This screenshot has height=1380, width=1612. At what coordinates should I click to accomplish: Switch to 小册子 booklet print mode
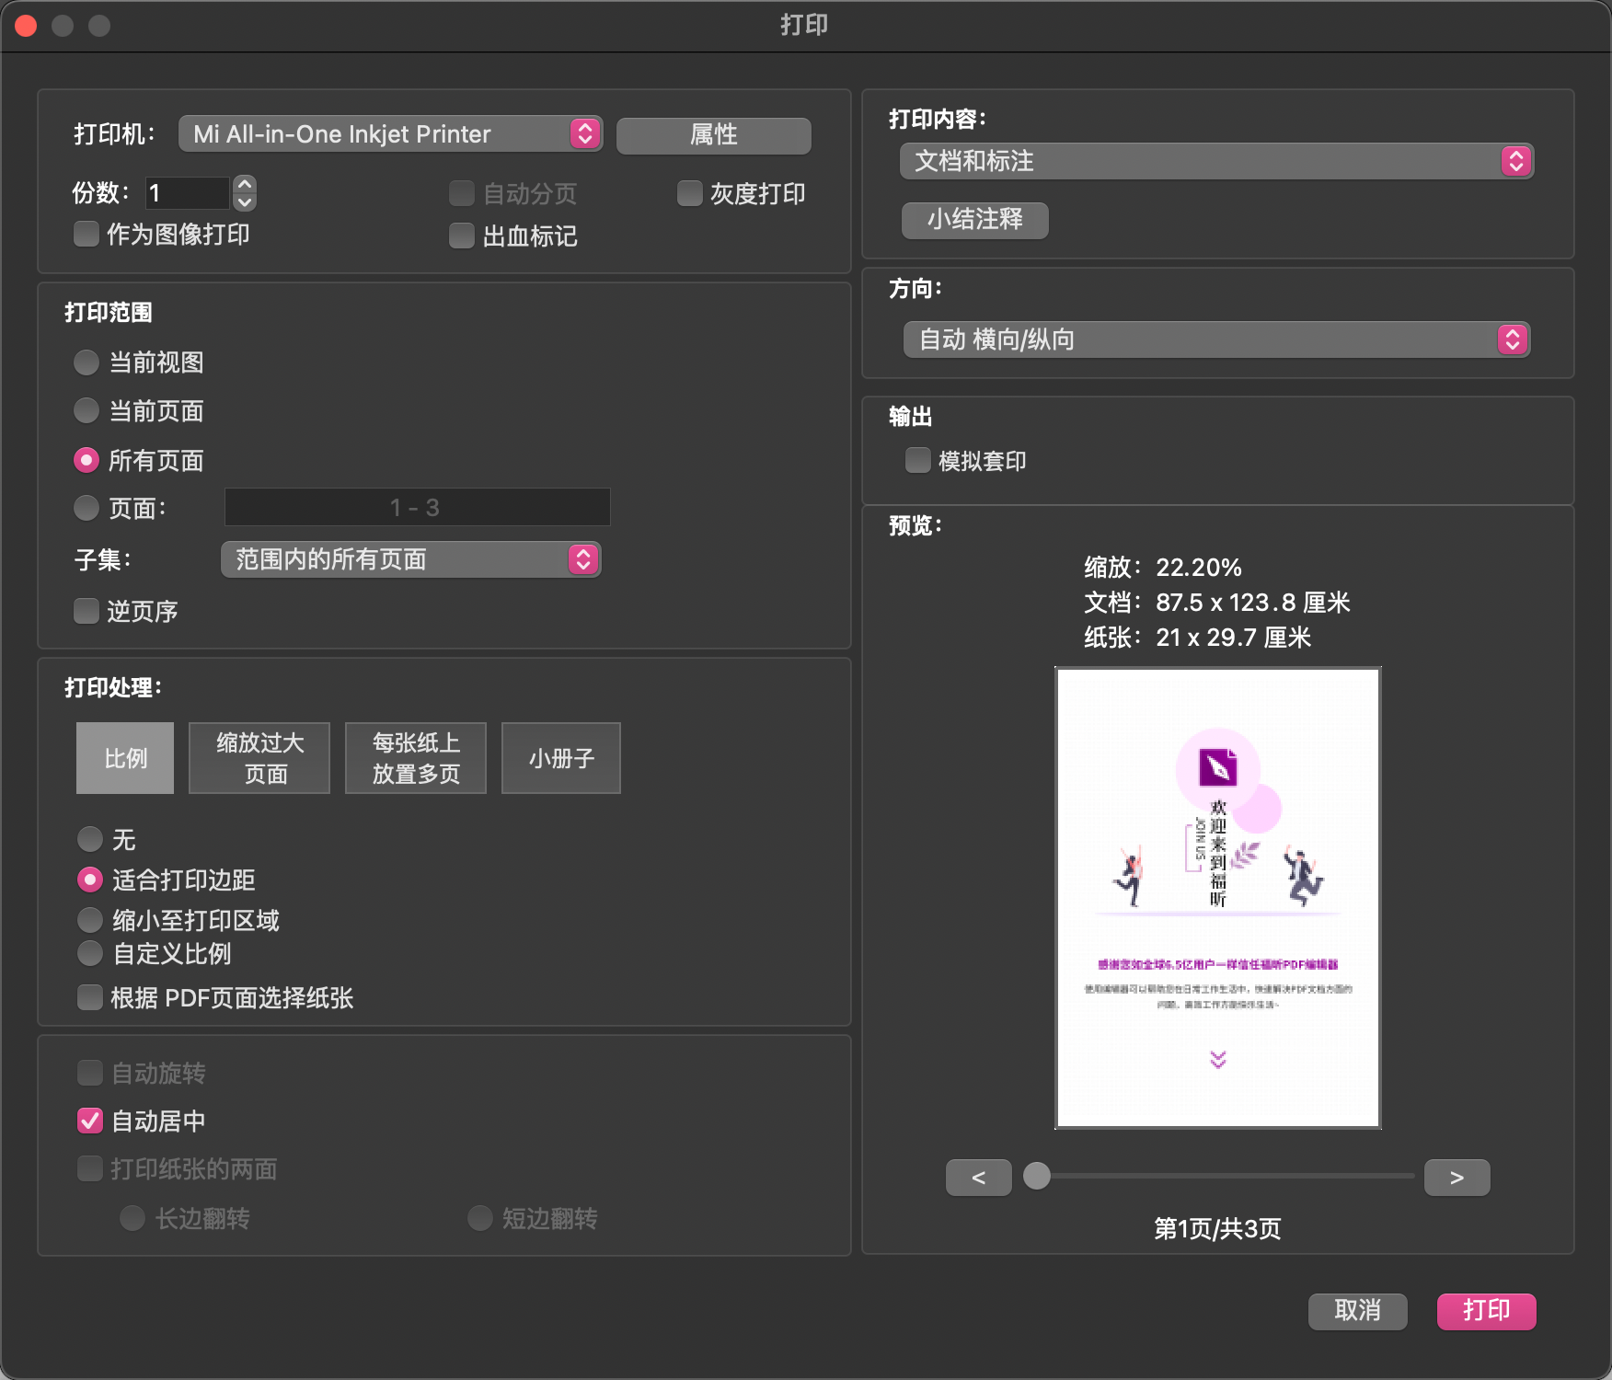(560, 758)
